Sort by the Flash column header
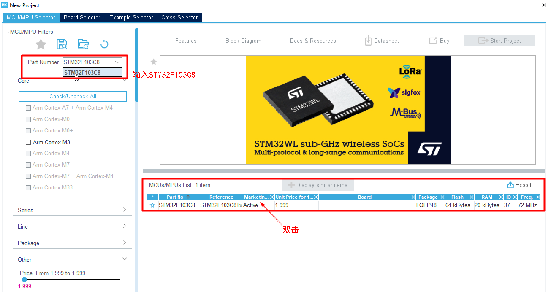 [457, 197]
